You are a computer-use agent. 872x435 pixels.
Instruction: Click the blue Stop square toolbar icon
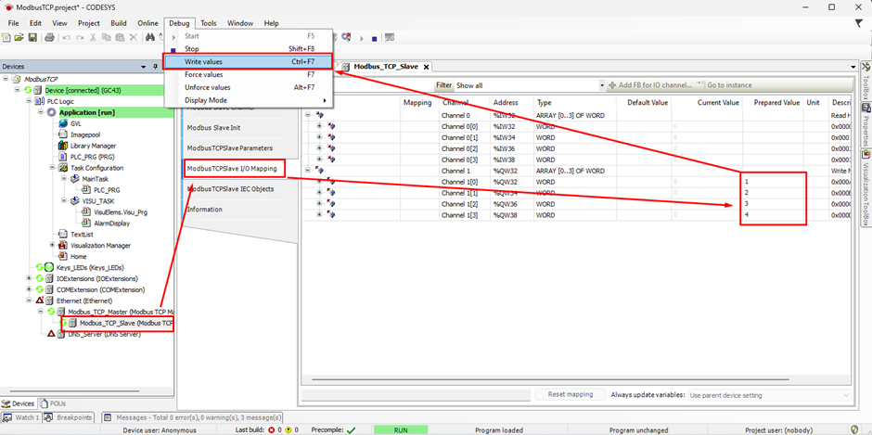374,38
